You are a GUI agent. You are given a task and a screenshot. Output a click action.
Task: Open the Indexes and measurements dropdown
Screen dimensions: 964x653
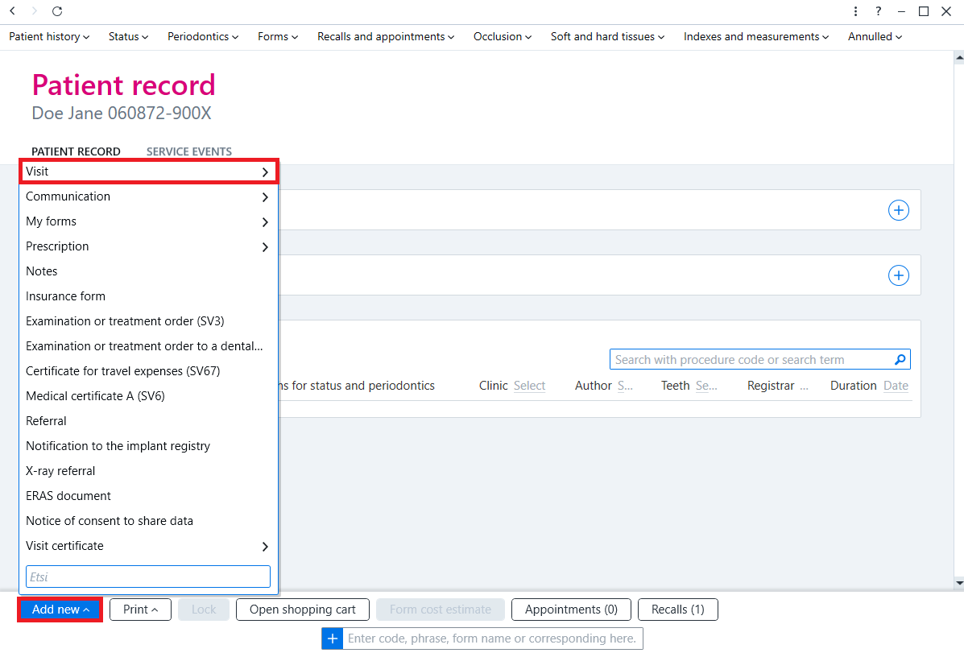756,37
